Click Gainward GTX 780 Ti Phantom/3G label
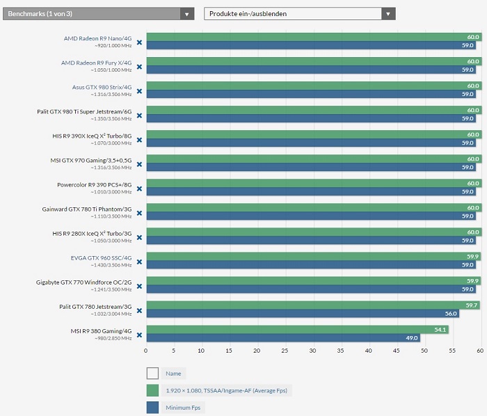The width and height of the screenshot is (487, 416). tap(87, 209)
